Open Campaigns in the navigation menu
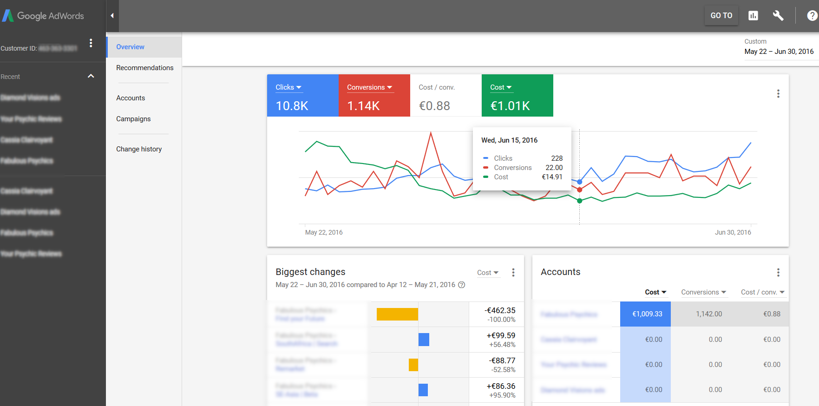 (x=133, y=119)
